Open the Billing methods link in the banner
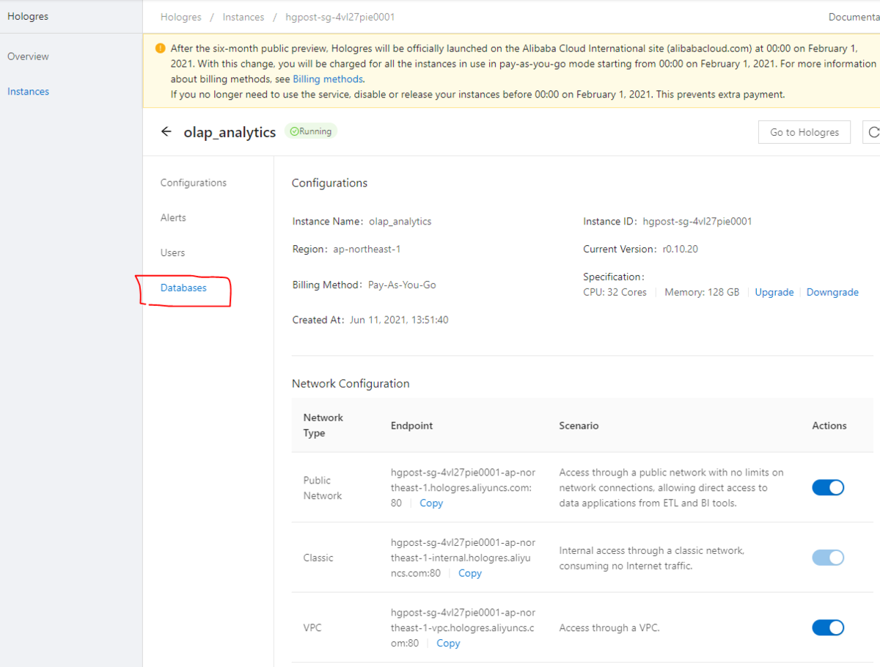880x667 pixels. pos(327,79)
